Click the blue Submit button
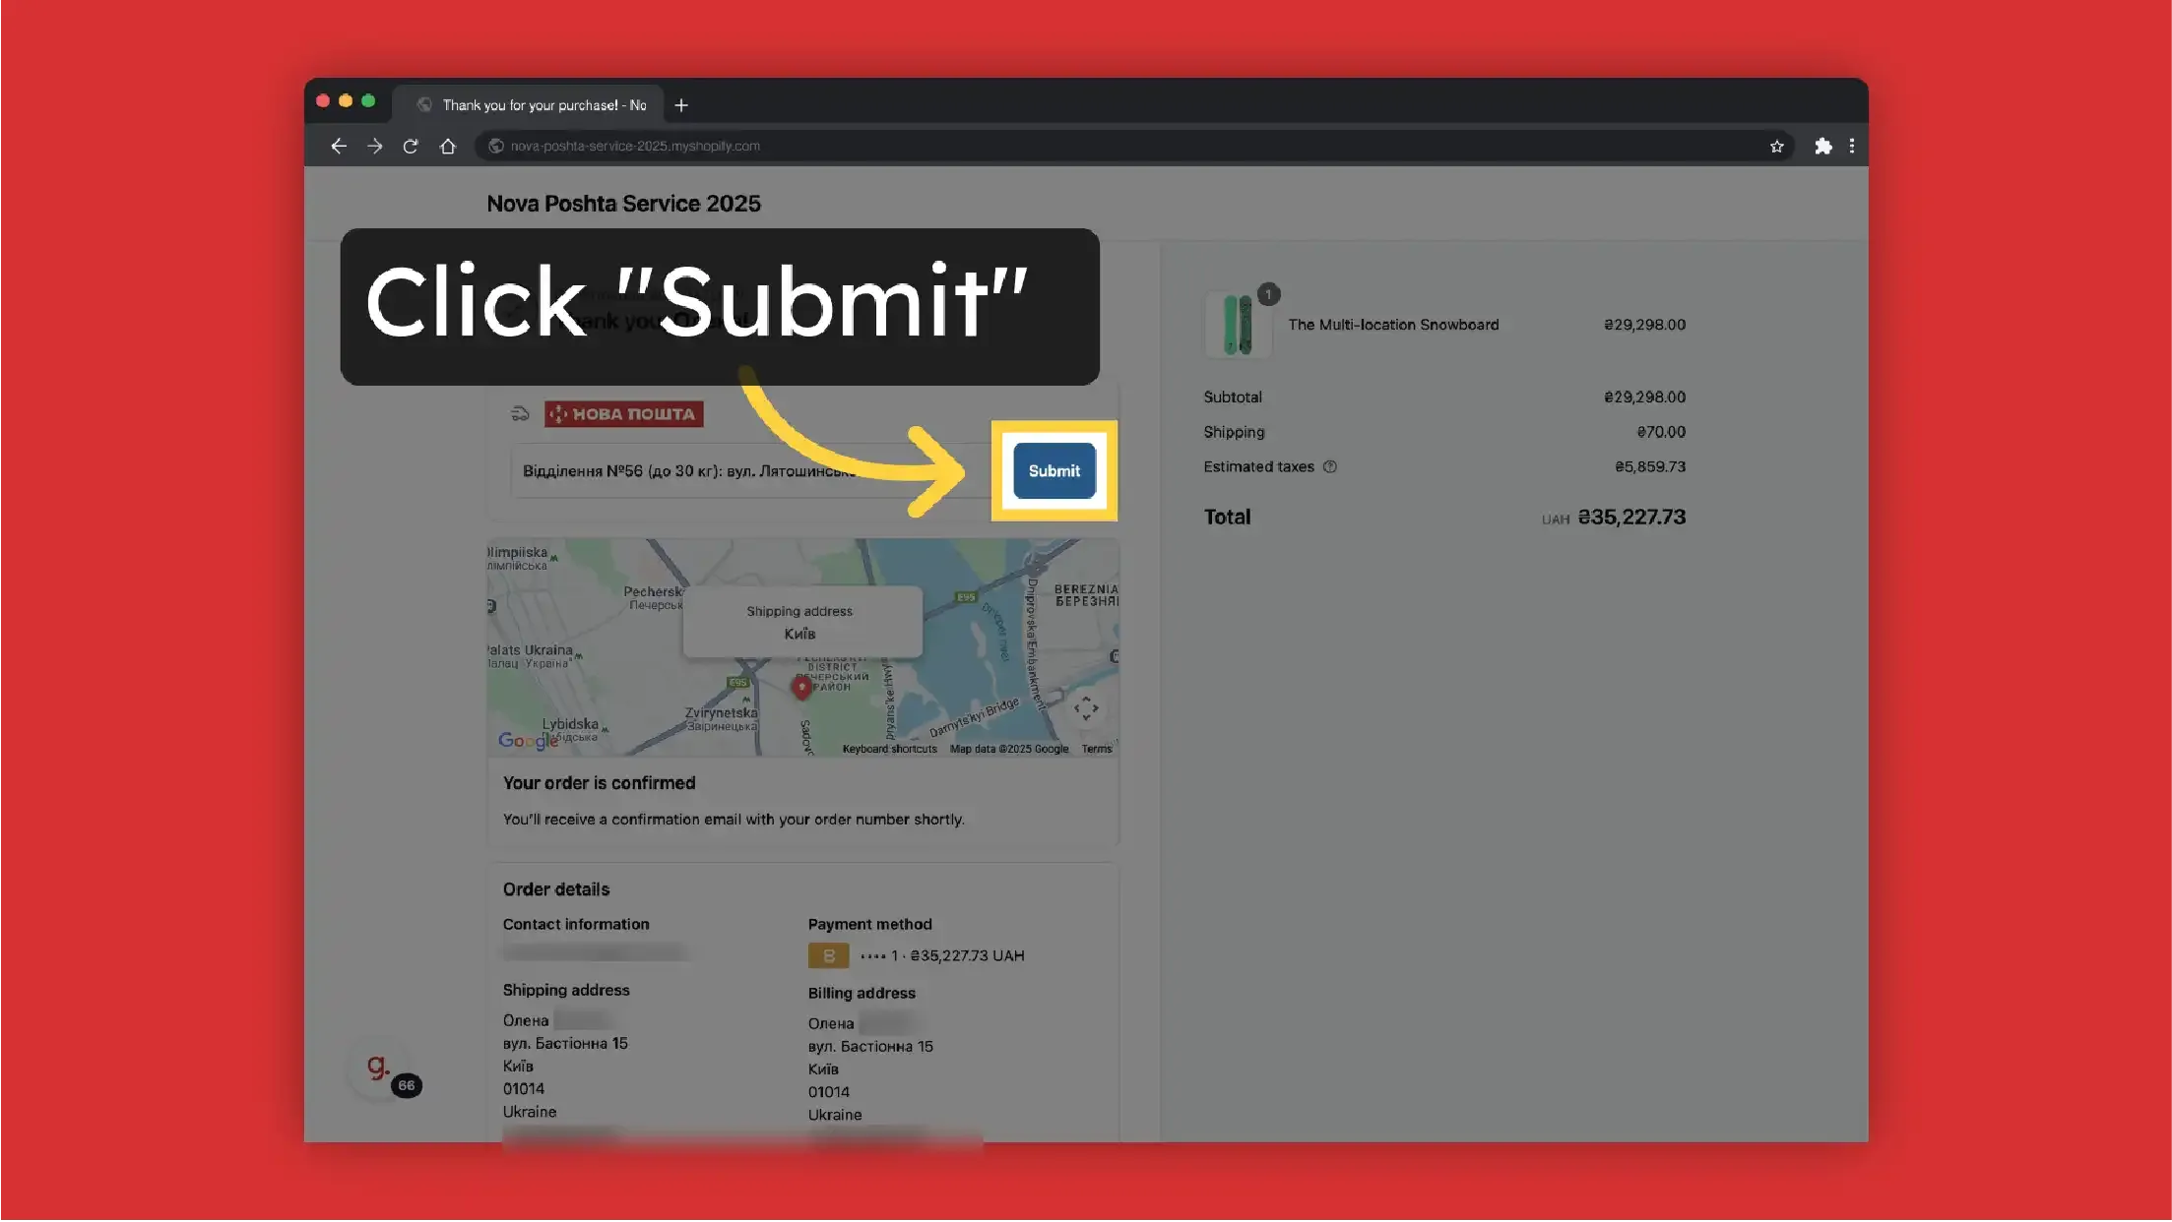Viewport: 2172px width, 1222px height. click(x=1054, y=470)
